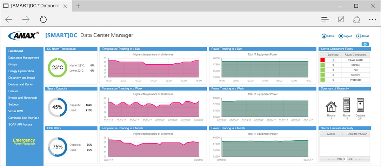Open the browser hub lines icon

(325, 19)
